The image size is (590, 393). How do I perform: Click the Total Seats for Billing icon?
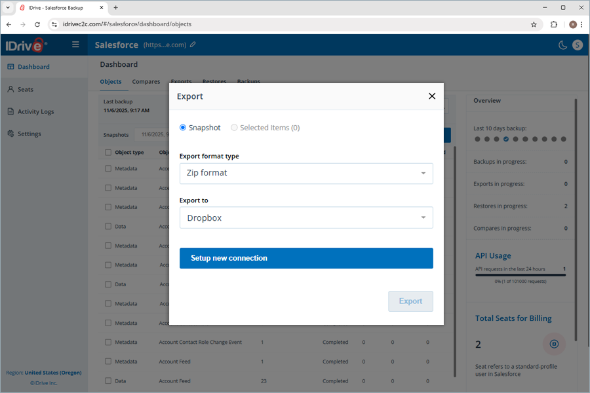click(x=554, y=344)
